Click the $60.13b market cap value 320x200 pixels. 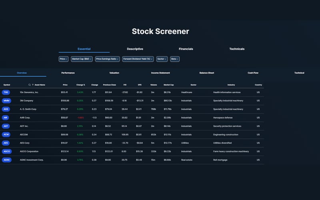(x=168, y=101)
